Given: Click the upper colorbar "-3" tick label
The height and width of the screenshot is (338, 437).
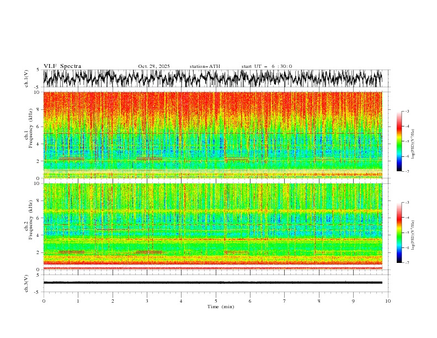Looking at the screenshot, I should pos(407,111).
